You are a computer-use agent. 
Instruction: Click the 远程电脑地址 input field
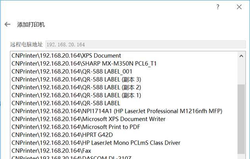146,45
